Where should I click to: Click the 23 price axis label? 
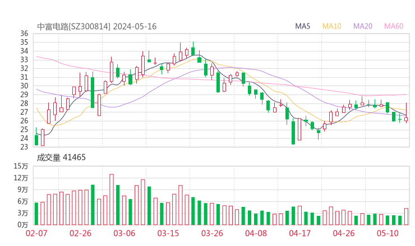pos(24,146)
